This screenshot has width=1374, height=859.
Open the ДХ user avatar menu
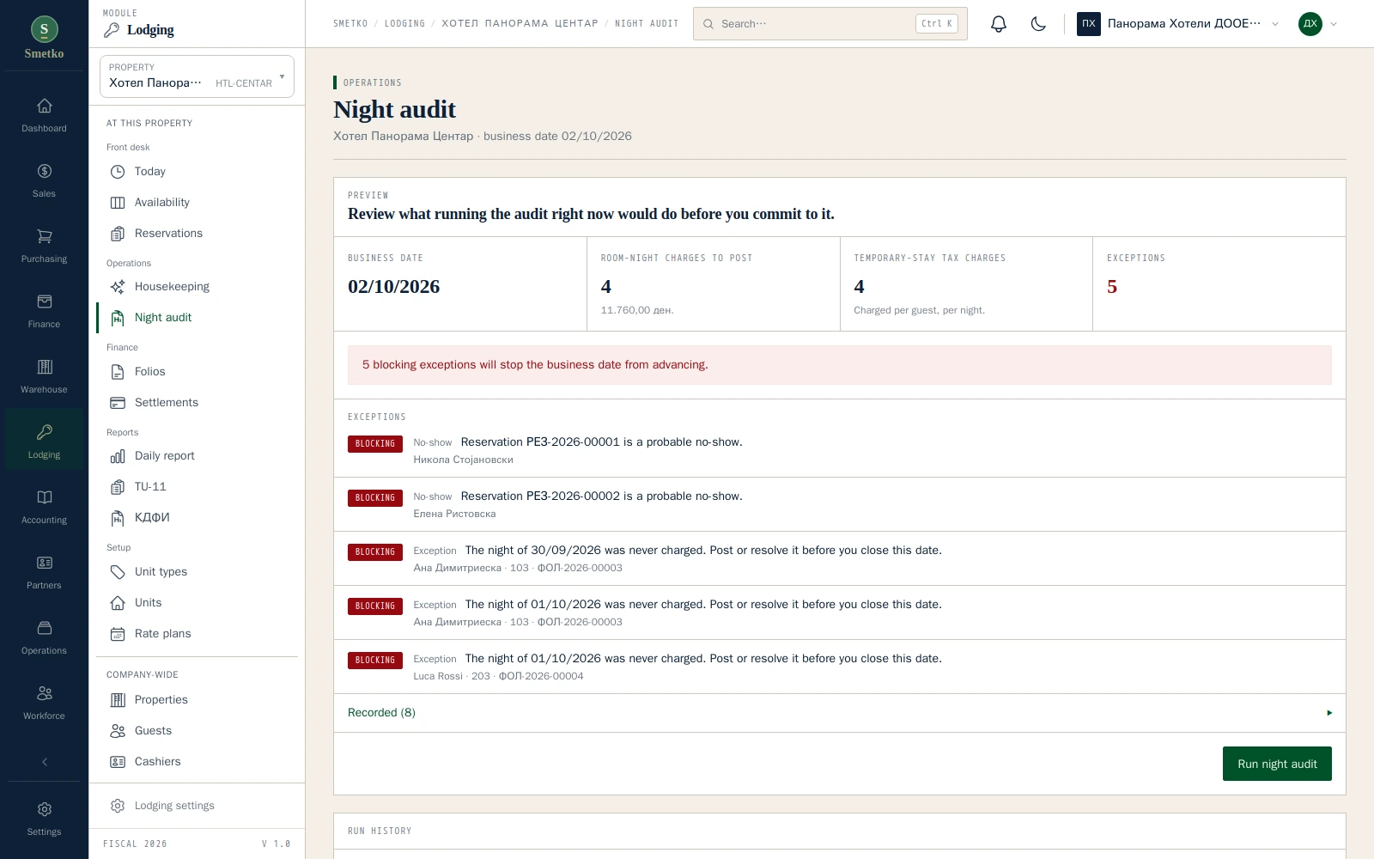1318,24
